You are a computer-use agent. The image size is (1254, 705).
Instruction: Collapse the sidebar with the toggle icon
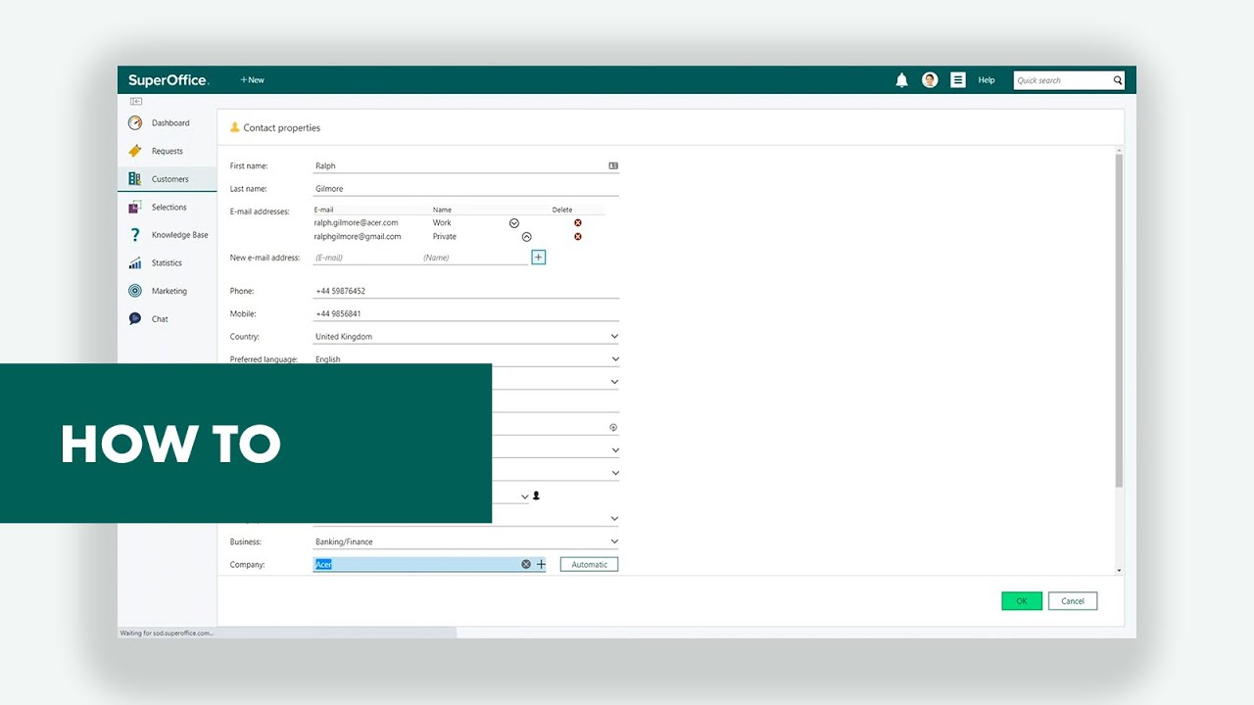tap(136, 102)
